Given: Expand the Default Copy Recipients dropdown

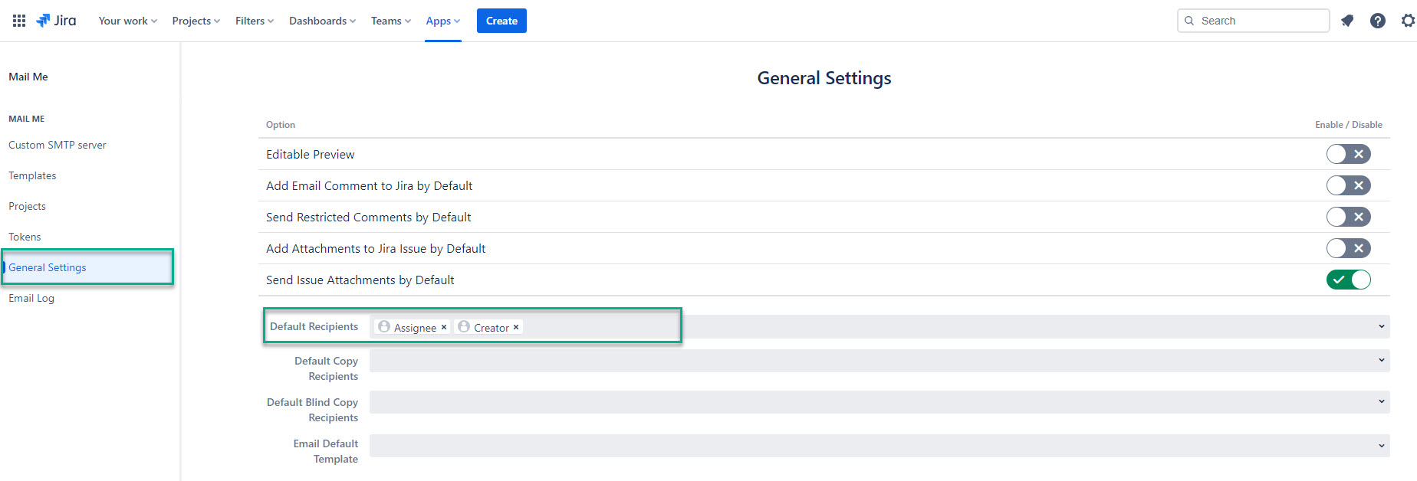Looking at the screenshot, I should click(x=1381, y=360).
